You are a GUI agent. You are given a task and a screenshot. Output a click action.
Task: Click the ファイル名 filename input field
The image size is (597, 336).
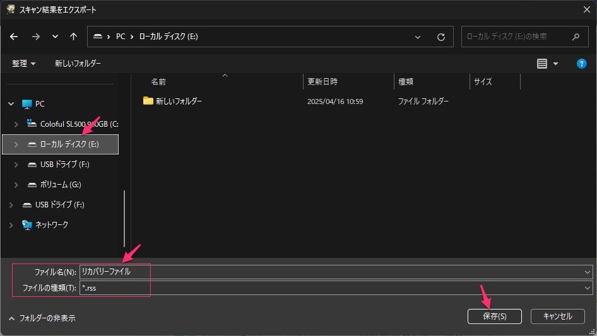point(334,271)
